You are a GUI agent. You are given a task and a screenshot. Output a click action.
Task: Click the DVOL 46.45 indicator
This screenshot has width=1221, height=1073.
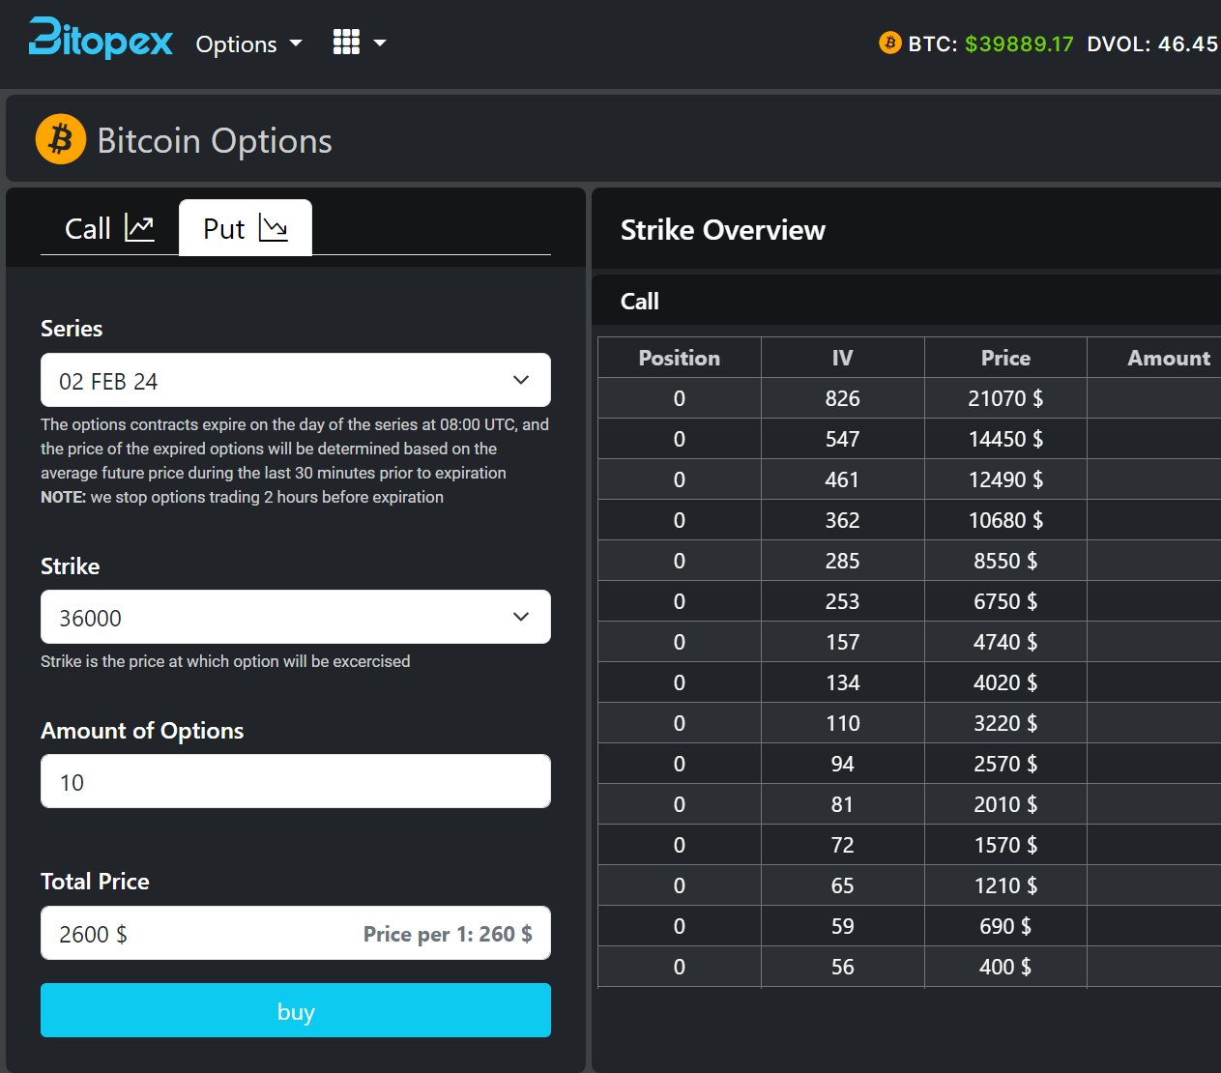point(1151,43)
